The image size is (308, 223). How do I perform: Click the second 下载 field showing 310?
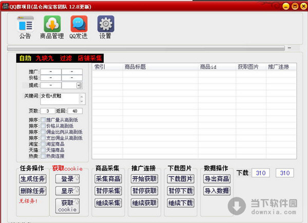pos(285,173)
